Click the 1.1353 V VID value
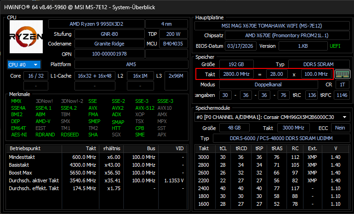Viewport: 354px width, 214px height. click(174, 180)
